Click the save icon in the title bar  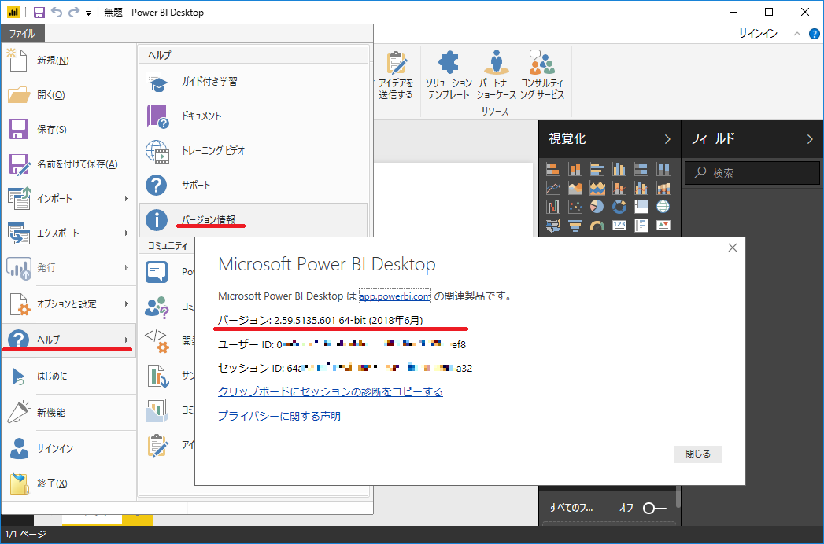(x=39, y=12)
